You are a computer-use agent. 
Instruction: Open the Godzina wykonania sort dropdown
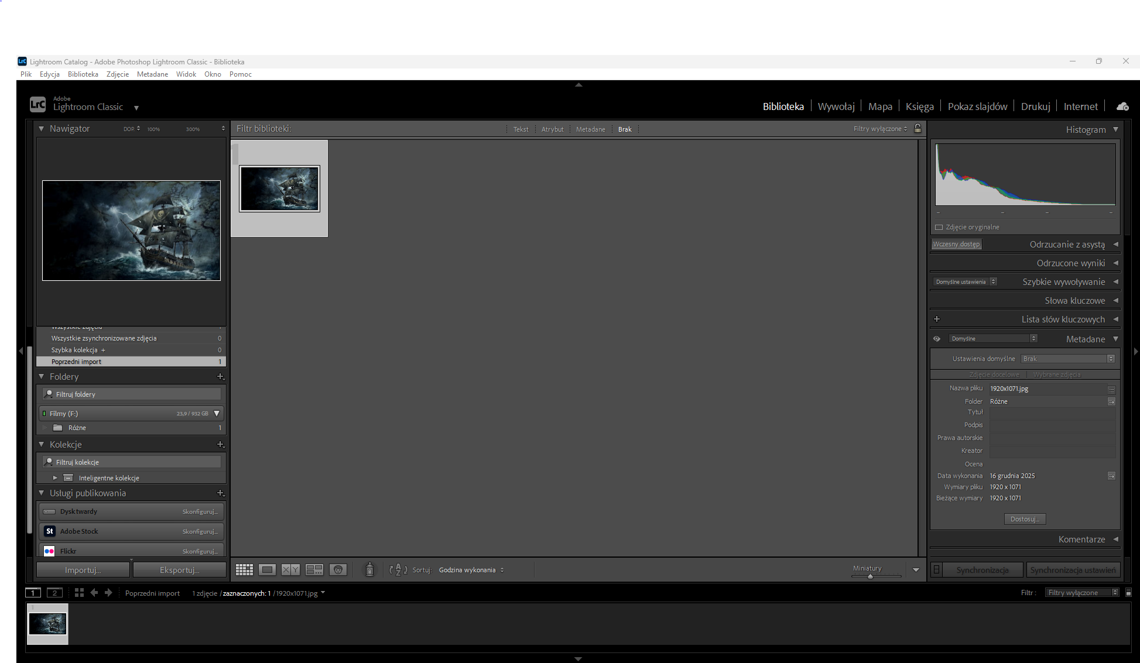[x=471, y=570]
